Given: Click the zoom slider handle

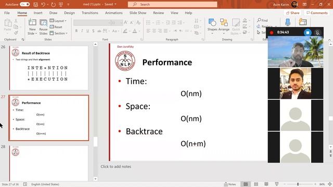Looking at the screenshot, I should coord(298,184).
